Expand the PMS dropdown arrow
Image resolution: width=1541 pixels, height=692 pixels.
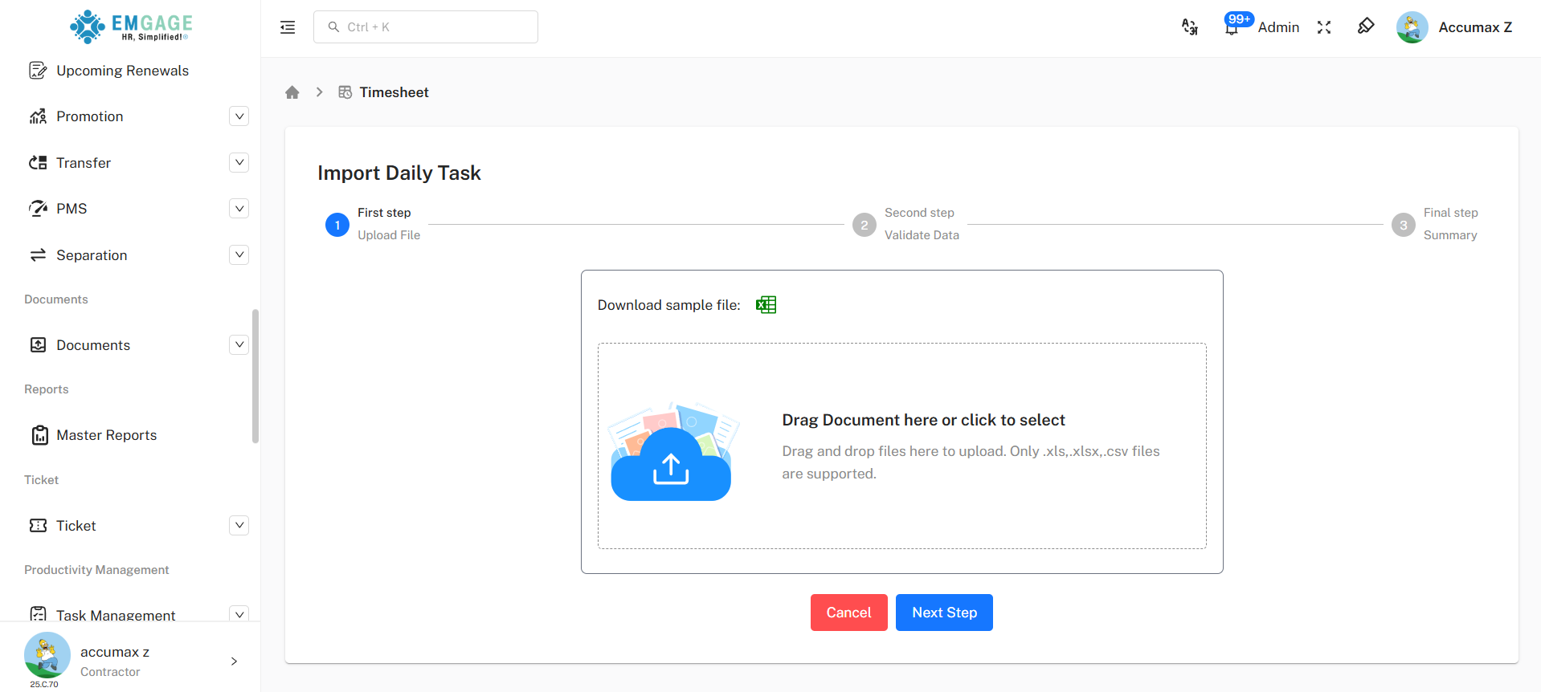point(239,209)
